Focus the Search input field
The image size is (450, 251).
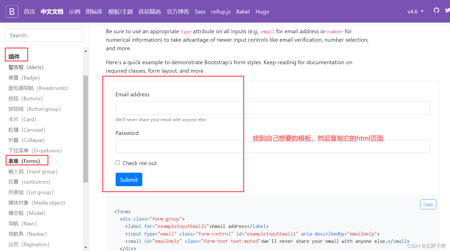tap(44, 35)
